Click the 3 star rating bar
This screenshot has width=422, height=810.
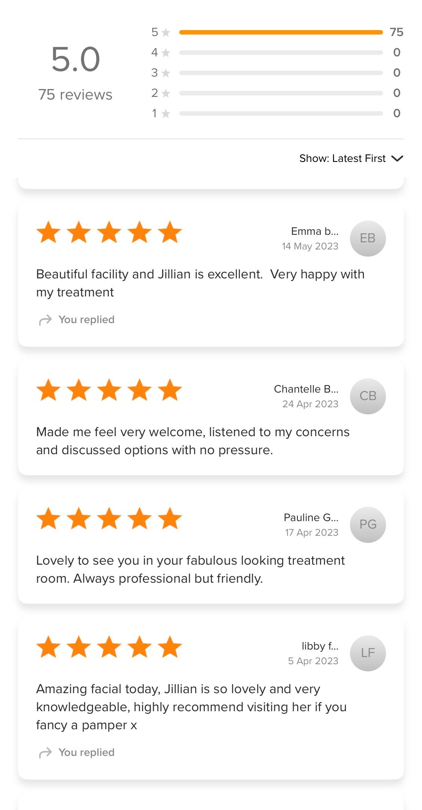tap(281, 73)
